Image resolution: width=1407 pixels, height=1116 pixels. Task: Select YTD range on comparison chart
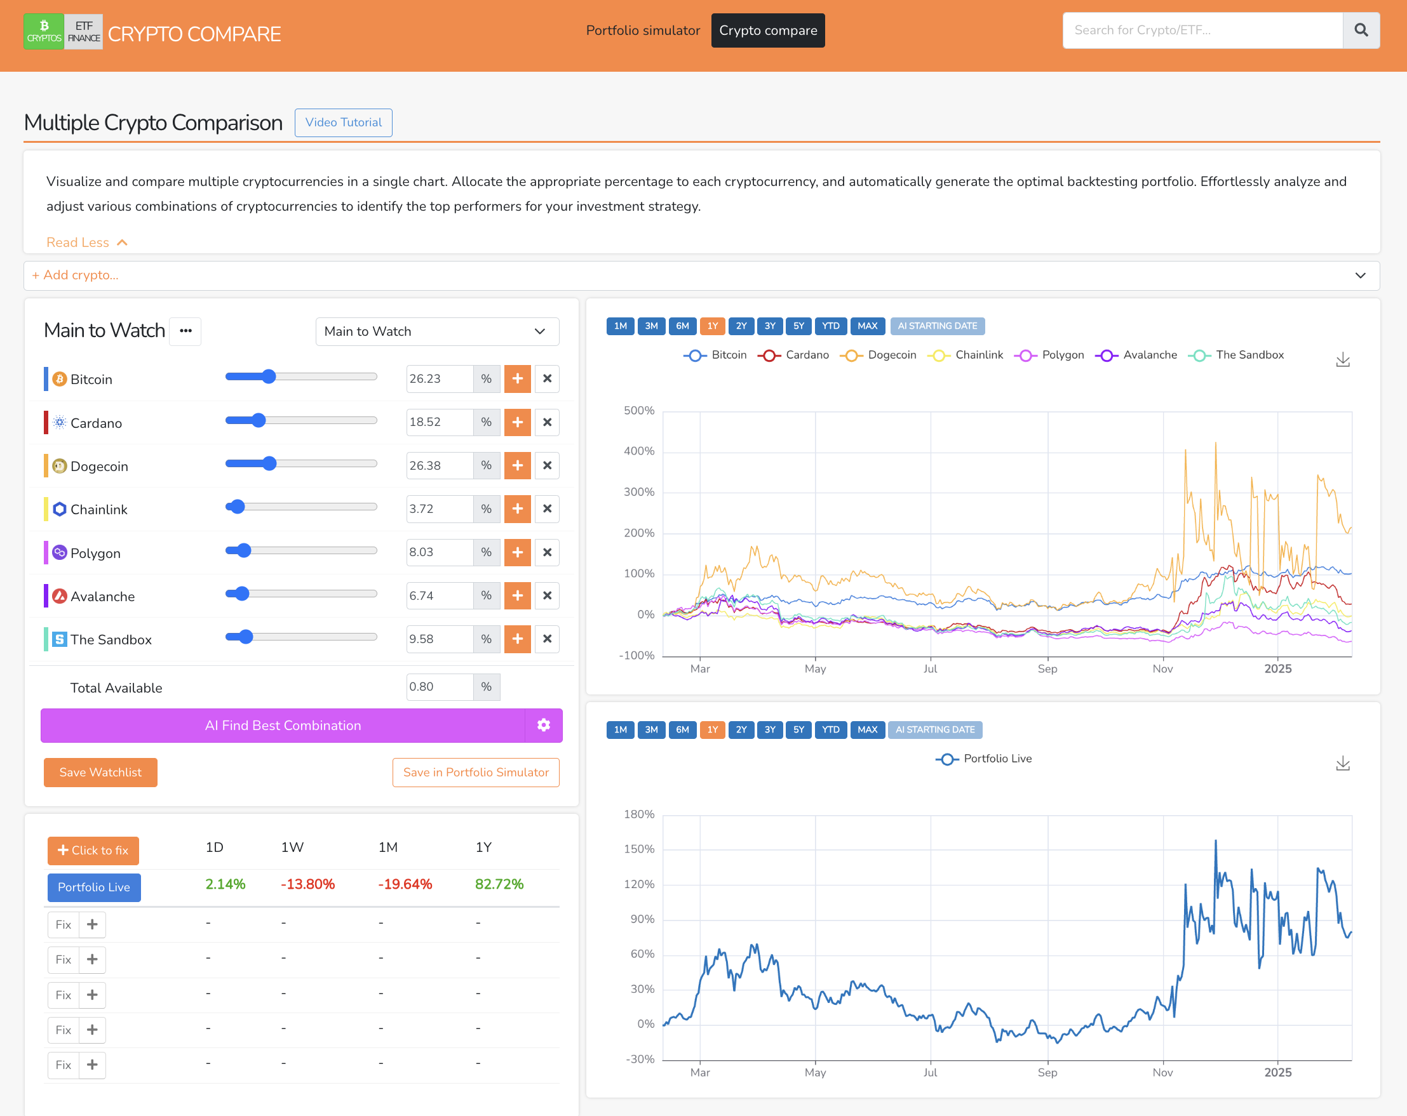click(830, 326)
